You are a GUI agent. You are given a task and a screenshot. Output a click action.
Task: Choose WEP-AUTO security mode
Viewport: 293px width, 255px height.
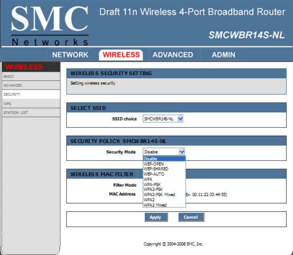coord(164,174)
